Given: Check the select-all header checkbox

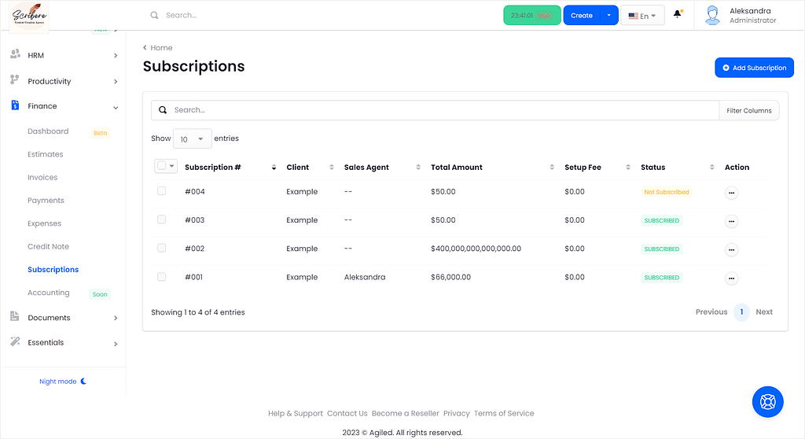Looking at the screenshot, I should coord(162,165).
